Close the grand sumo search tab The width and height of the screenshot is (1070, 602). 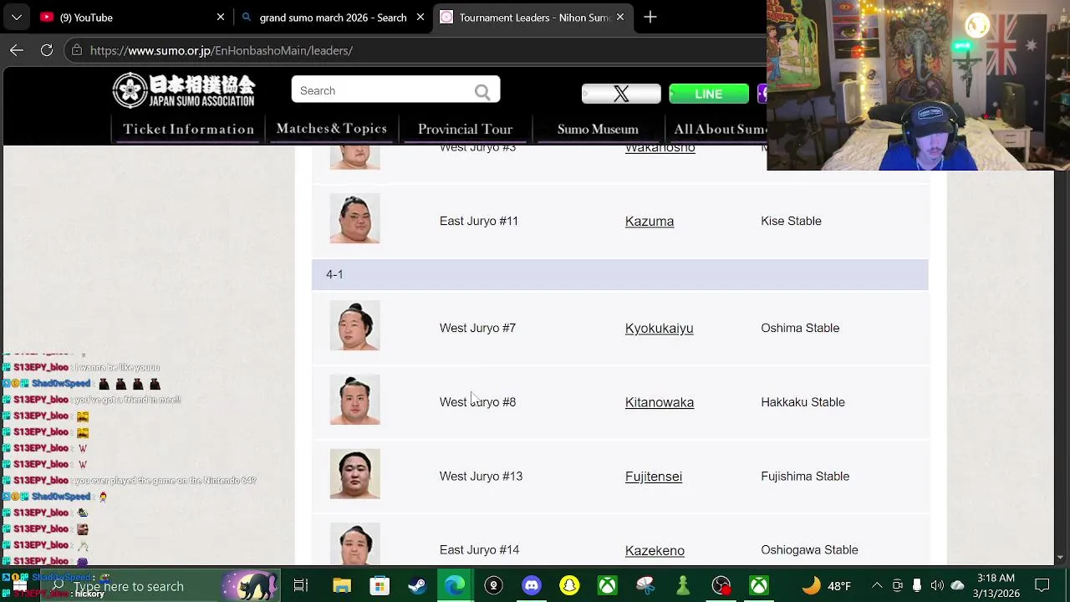pyautogui.click(x=420, y=17)
